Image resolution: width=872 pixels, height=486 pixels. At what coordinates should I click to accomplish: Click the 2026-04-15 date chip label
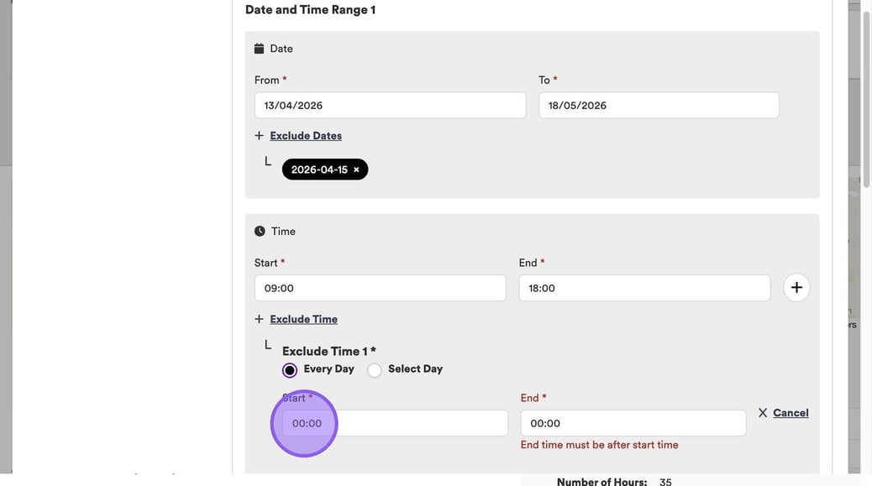pyautogui.click(x=319, y=170)
